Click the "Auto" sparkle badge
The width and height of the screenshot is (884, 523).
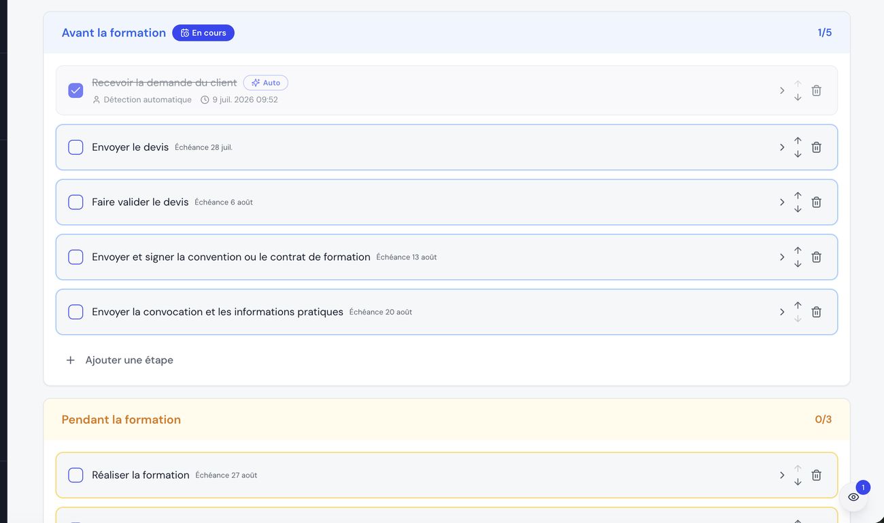click(266, 83)
